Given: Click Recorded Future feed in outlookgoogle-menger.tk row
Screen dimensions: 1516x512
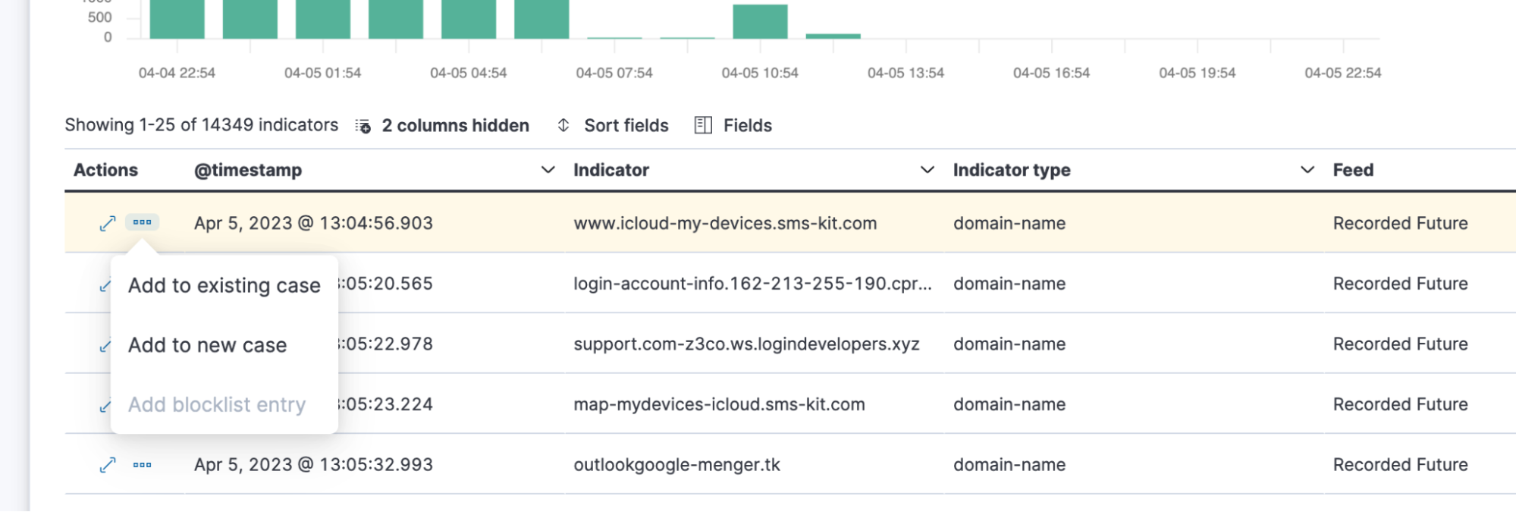Looking at the screenshot, I should (x=1400, y=465).
